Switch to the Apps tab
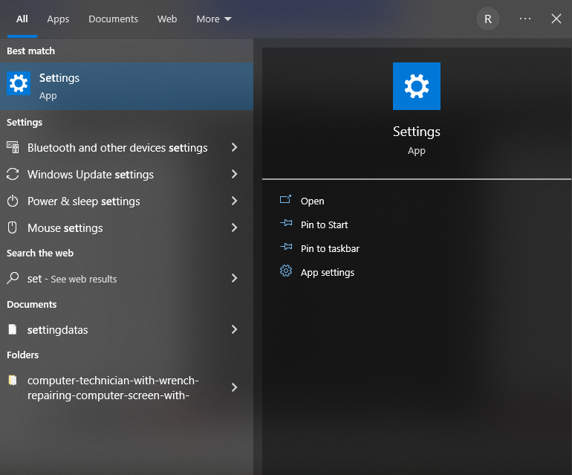The height and width of the screenshot is (475, 572). [58, 19]
